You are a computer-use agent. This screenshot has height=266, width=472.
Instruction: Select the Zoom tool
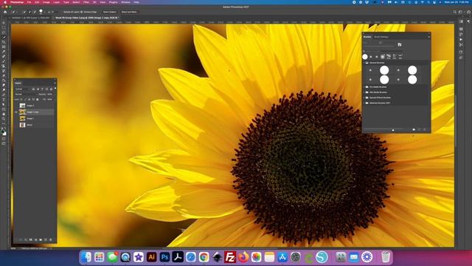click(4, 119)
